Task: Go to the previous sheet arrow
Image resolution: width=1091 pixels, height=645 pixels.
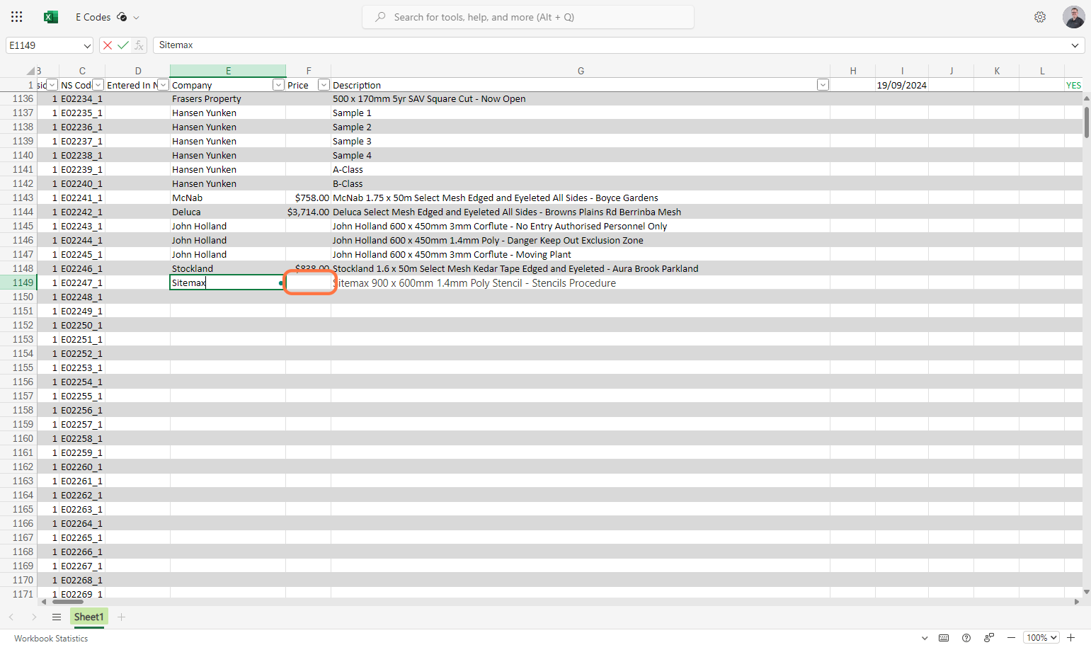Action: 11,617
